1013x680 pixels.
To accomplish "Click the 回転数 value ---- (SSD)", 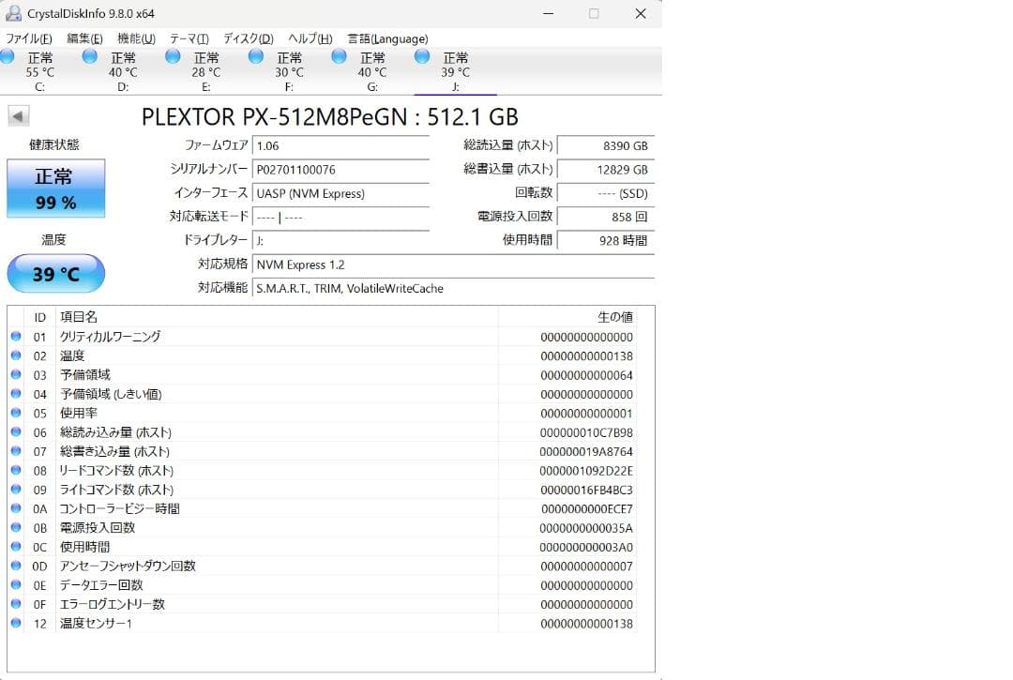I will [606, 194].
